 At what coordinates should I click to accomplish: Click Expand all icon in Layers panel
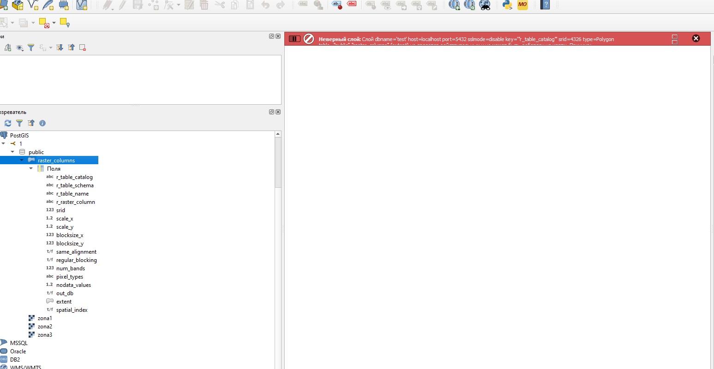click(60, 48)
